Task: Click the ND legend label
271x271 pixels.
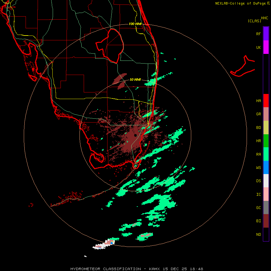Action: (258, 234)
